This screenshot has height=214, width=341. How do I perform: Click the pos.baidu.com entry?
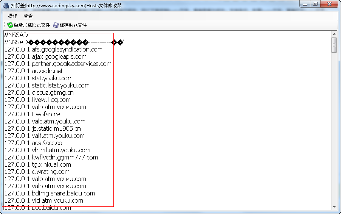click(x=38, y=208)
